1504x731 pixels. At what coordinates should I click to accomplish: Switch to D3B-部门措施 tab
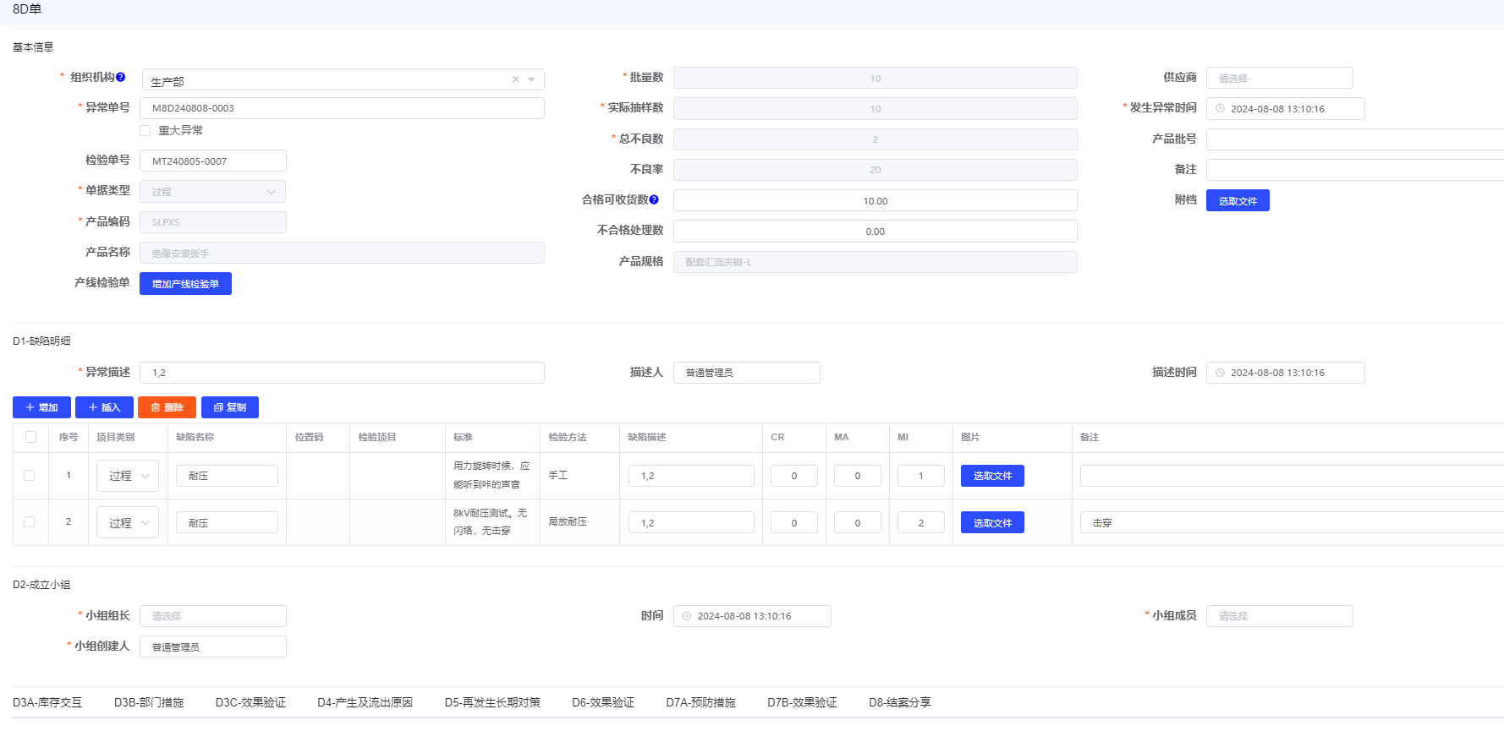[x=149, y=702]
